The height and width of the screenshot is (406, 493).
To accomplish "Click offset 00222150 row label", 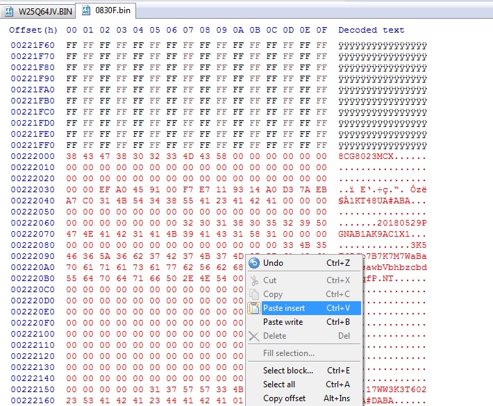I will pos(33,389).
